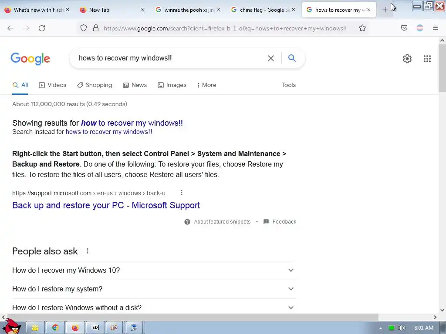
Task: Click the scroll right arrow
Action: click(x=435, y=317)
